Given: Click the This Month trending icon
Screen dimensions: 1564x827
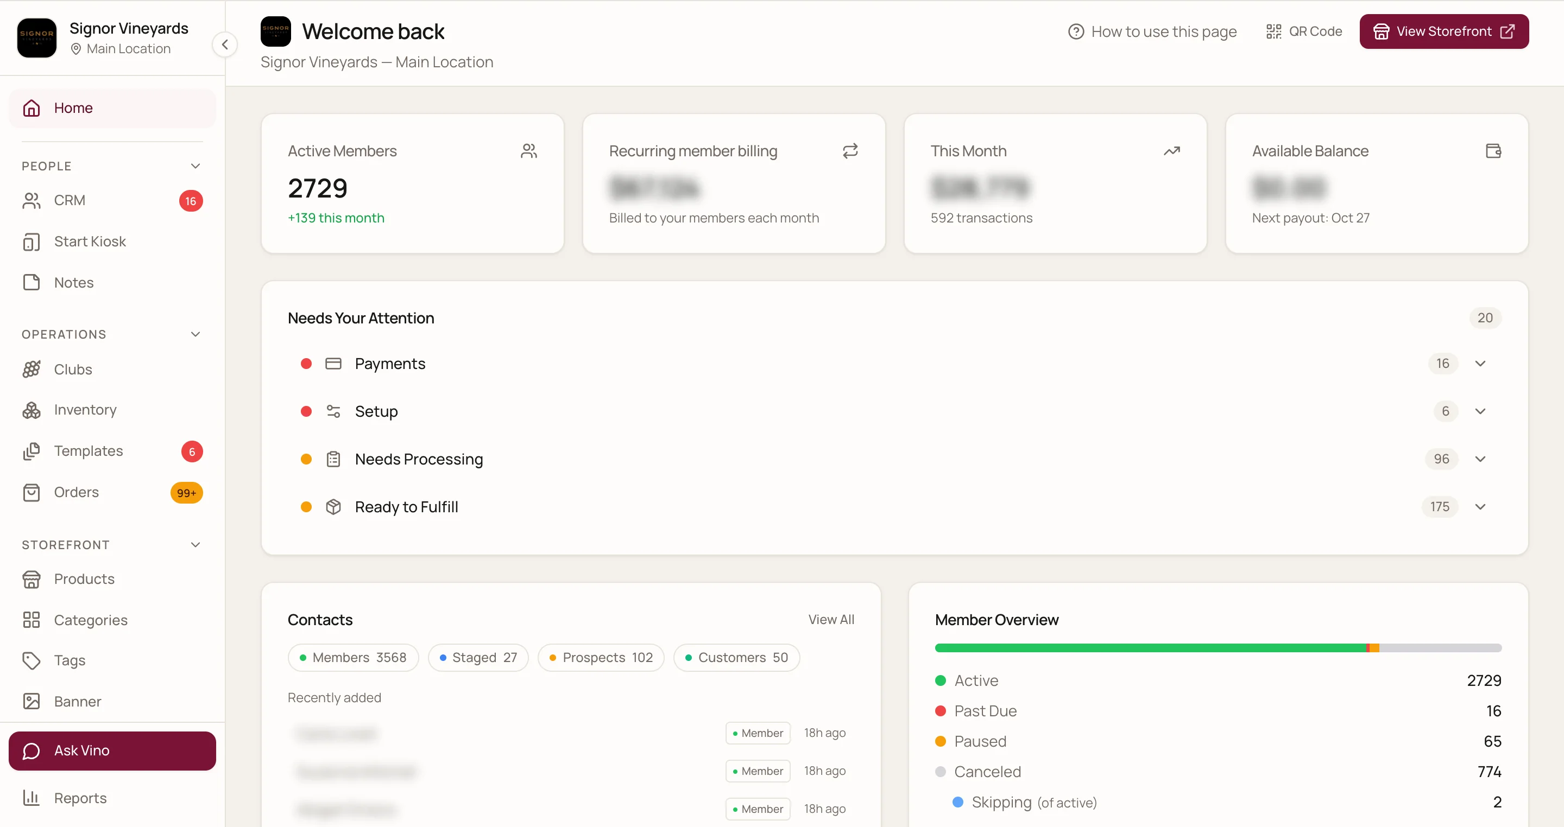Looking at the screenshot, I should [1172, 151].
